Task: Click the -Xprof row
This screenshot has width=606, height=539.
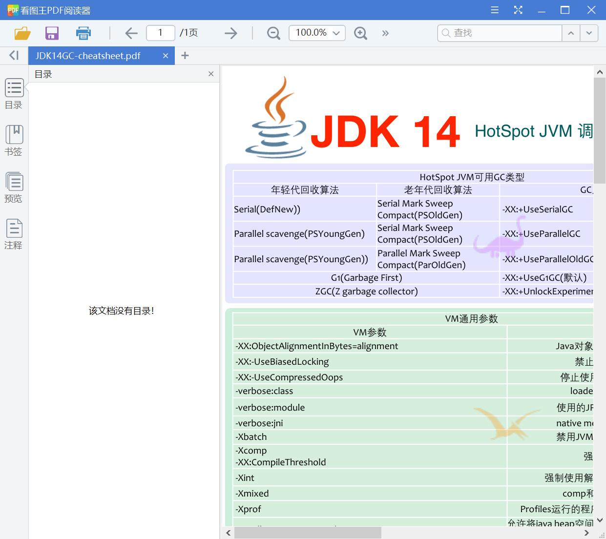Action: 370,509
